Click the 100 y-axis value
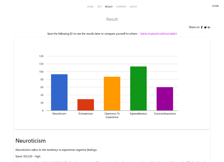 point(41,72)
